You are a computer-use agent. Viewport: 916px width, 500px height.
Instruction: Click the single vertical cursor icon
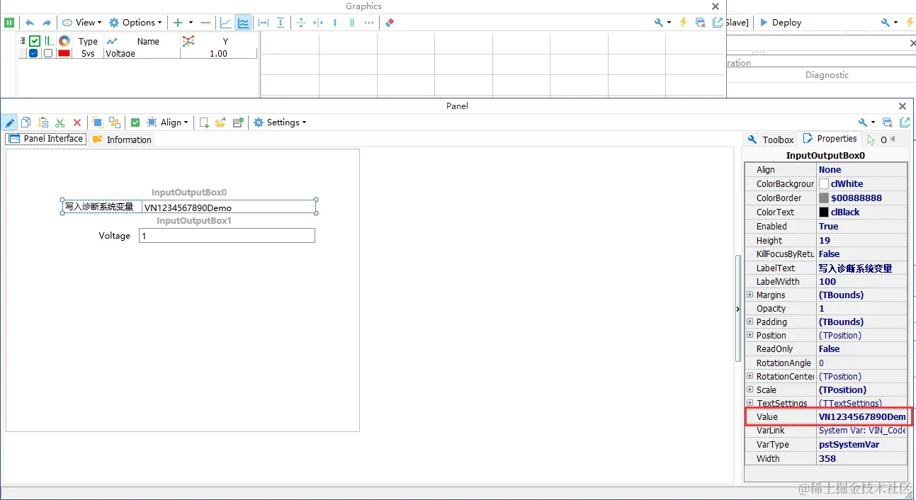coord(335,23)
